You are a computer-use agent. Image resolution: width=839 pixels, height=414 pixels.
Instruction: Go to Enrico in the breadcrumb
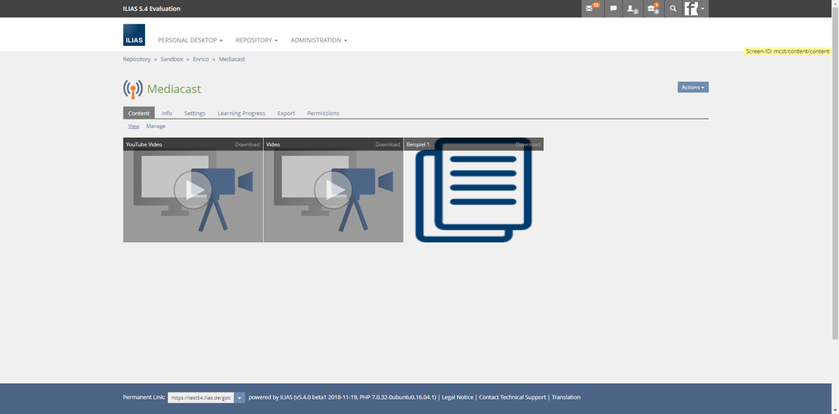[201, 59]
